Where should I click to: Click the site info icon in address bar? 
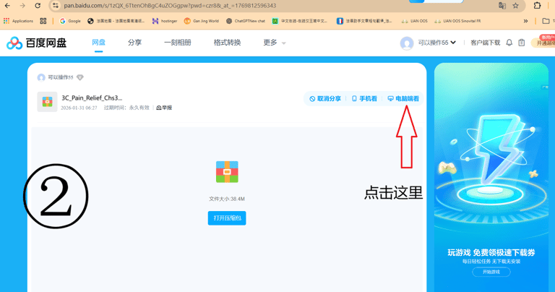click(55, 6)
